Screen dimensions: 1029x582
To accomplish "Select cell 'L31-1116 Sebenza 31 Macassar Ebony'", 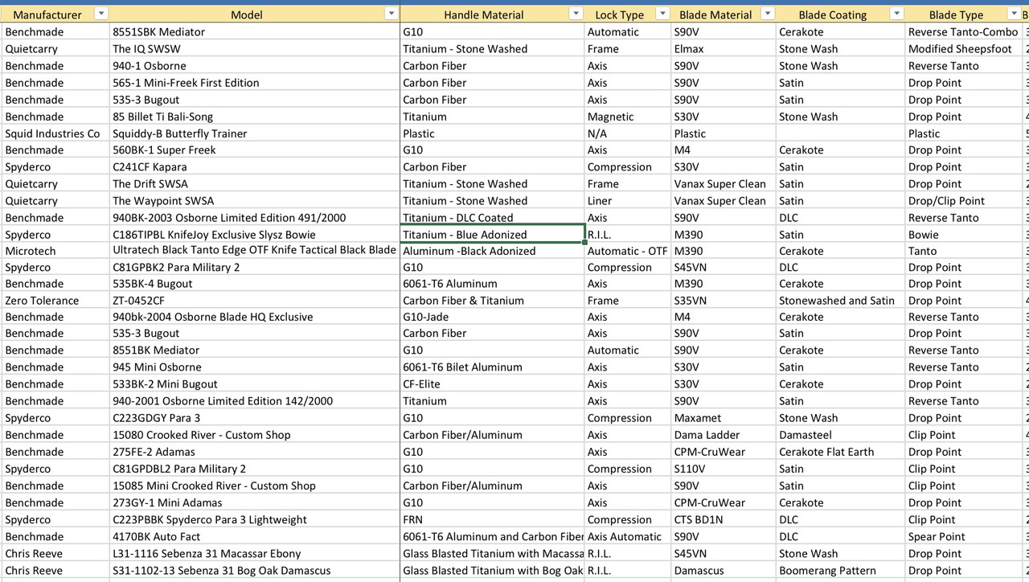I will pyautogui.click(x=255, y=553).
